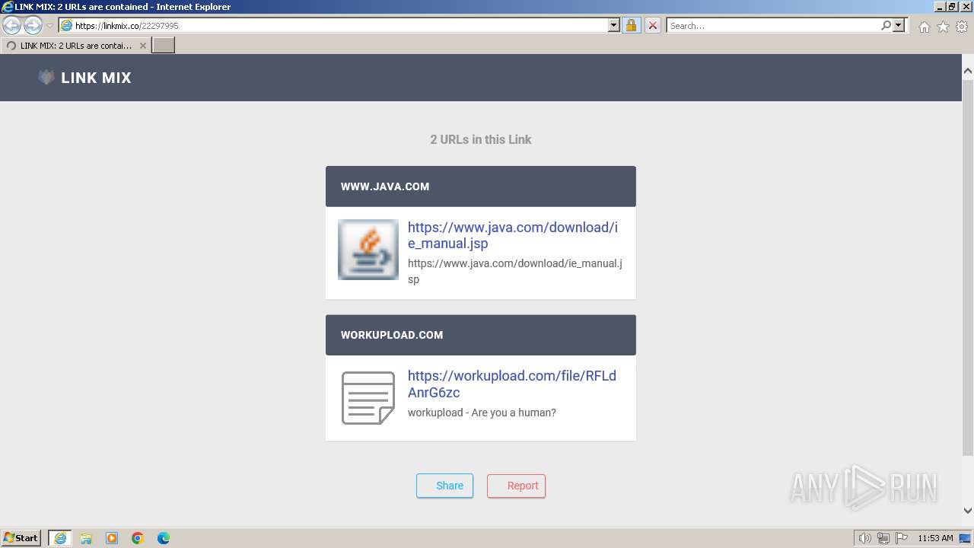Click the Report button
This screenshot has width=974, height=548.
(517, 486)
